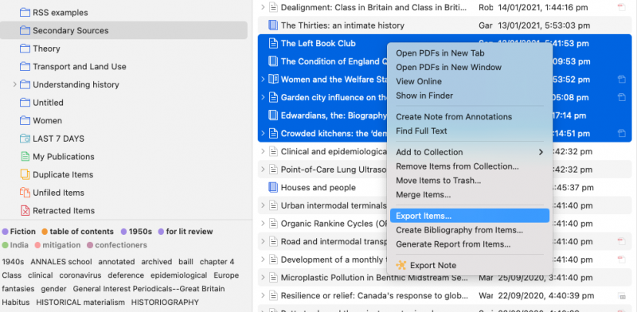Filter by the purple 1950s tag

point(136,232)
